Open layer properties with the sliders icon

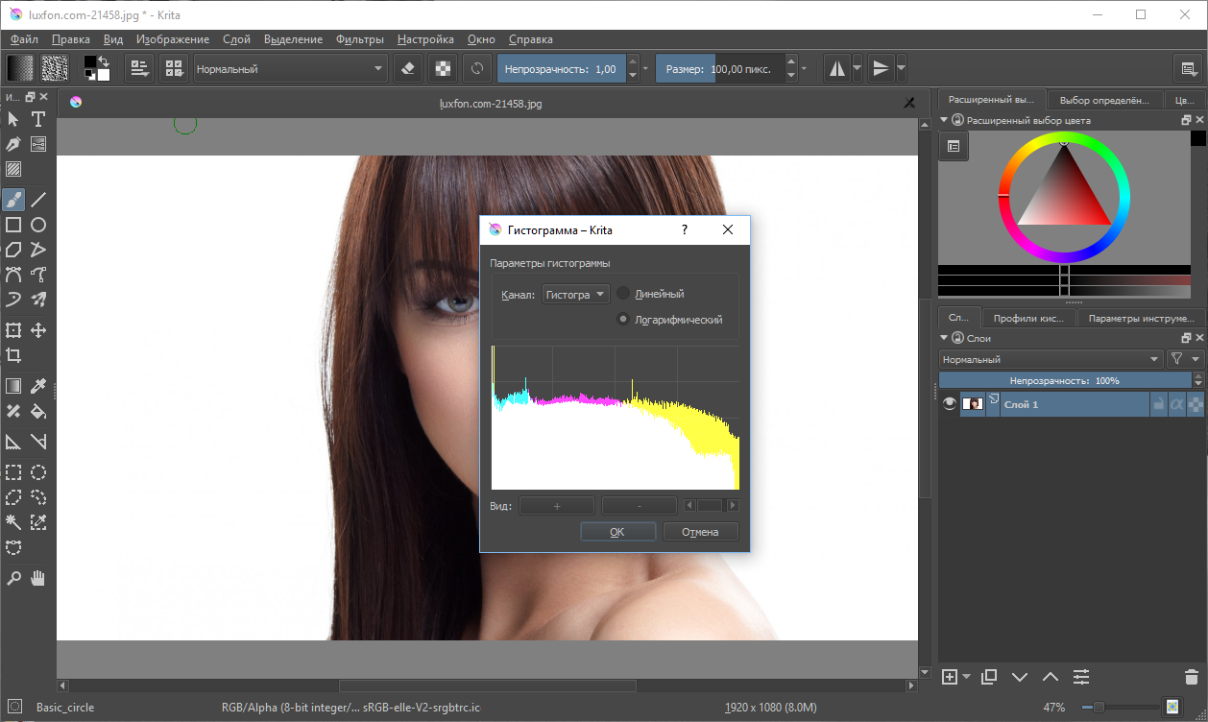coord(1081,677)
